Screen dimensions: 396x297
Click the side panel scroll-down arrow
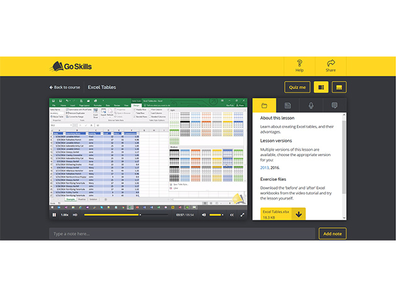tap(344, 217)
